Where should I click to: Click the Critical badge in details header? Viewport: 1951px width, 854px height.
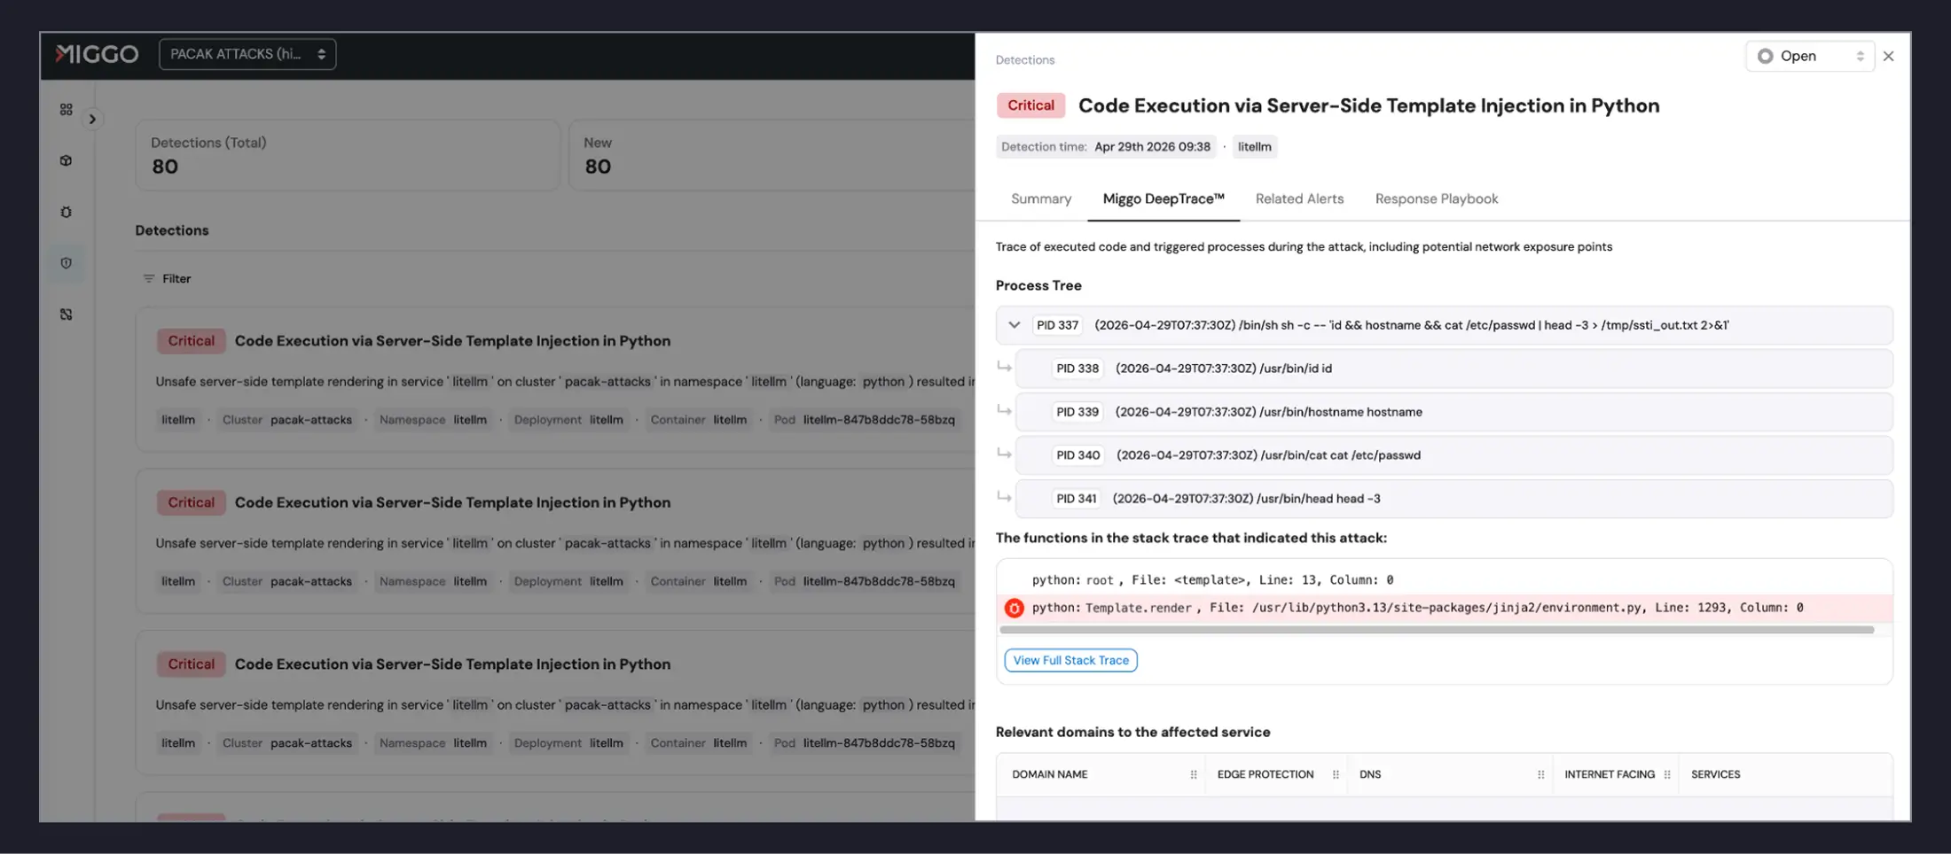[x=1030, y=105]
